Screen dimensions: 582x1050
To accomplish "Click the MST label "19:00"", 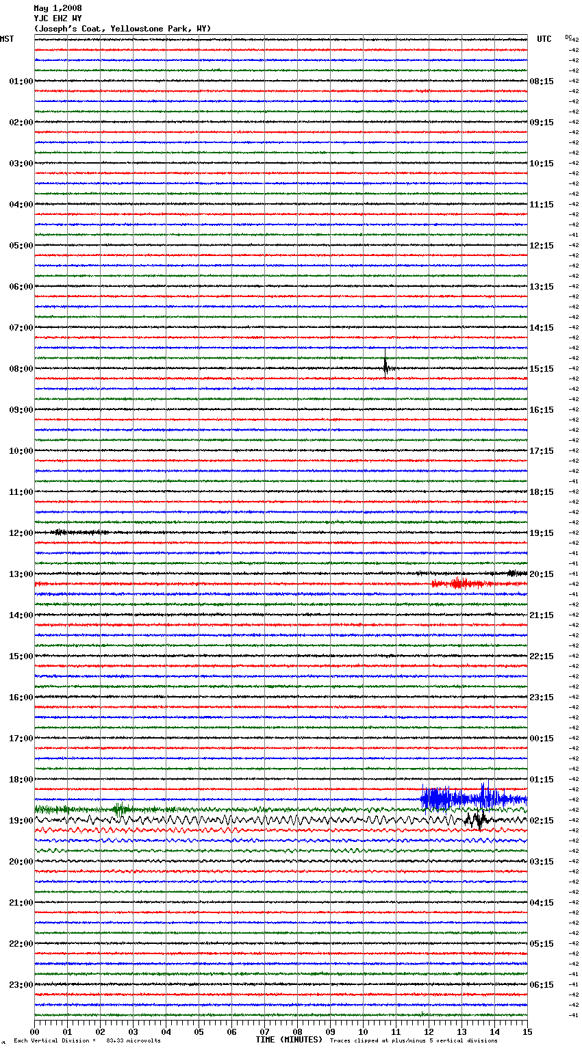I will click(x=21, y=821).
